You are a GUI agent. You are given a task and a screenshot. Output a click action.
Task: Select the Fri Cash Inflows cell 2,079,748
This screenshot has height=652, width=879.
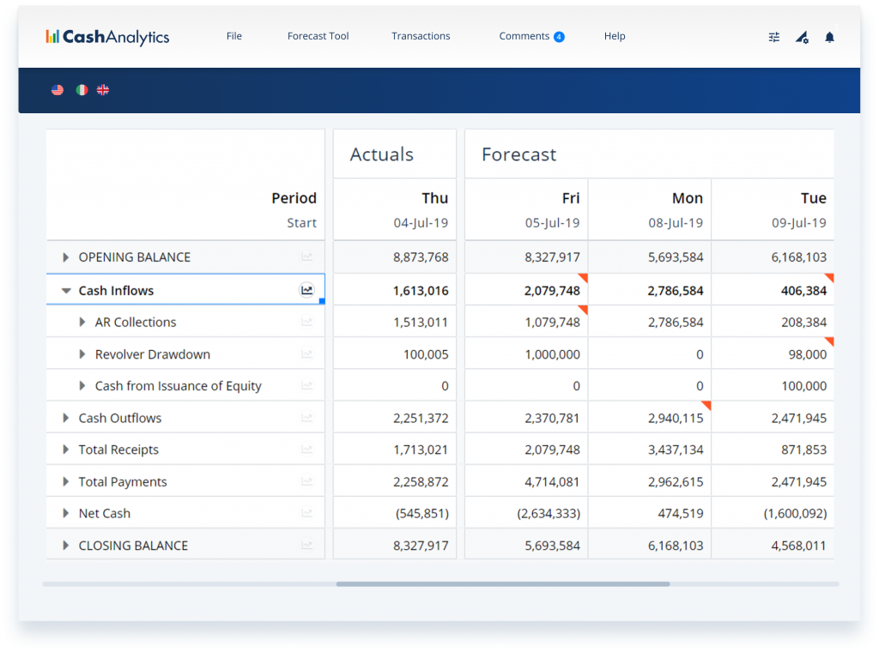click(526, 290)
